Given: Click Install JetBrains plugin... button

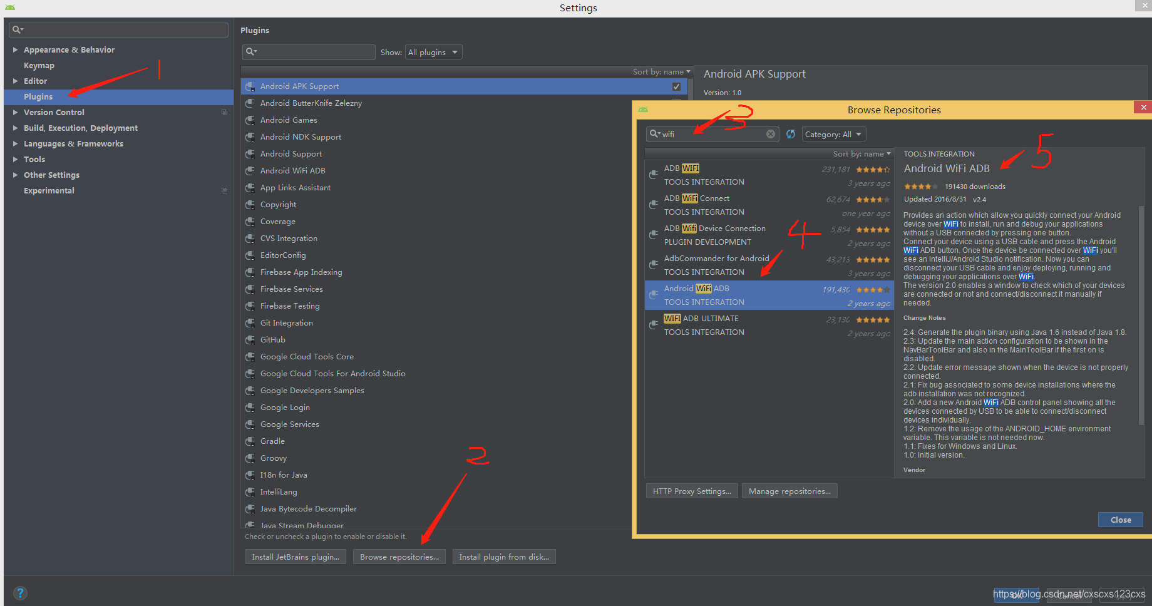Looking at the screenshot, I should [296, 557].
